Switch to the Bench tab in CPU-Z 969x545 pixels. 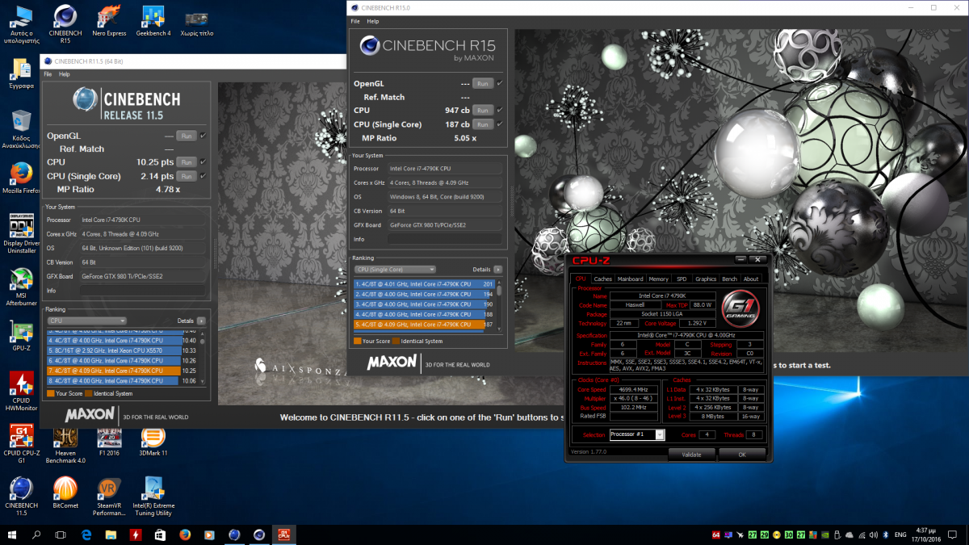(x=729, y=279)
